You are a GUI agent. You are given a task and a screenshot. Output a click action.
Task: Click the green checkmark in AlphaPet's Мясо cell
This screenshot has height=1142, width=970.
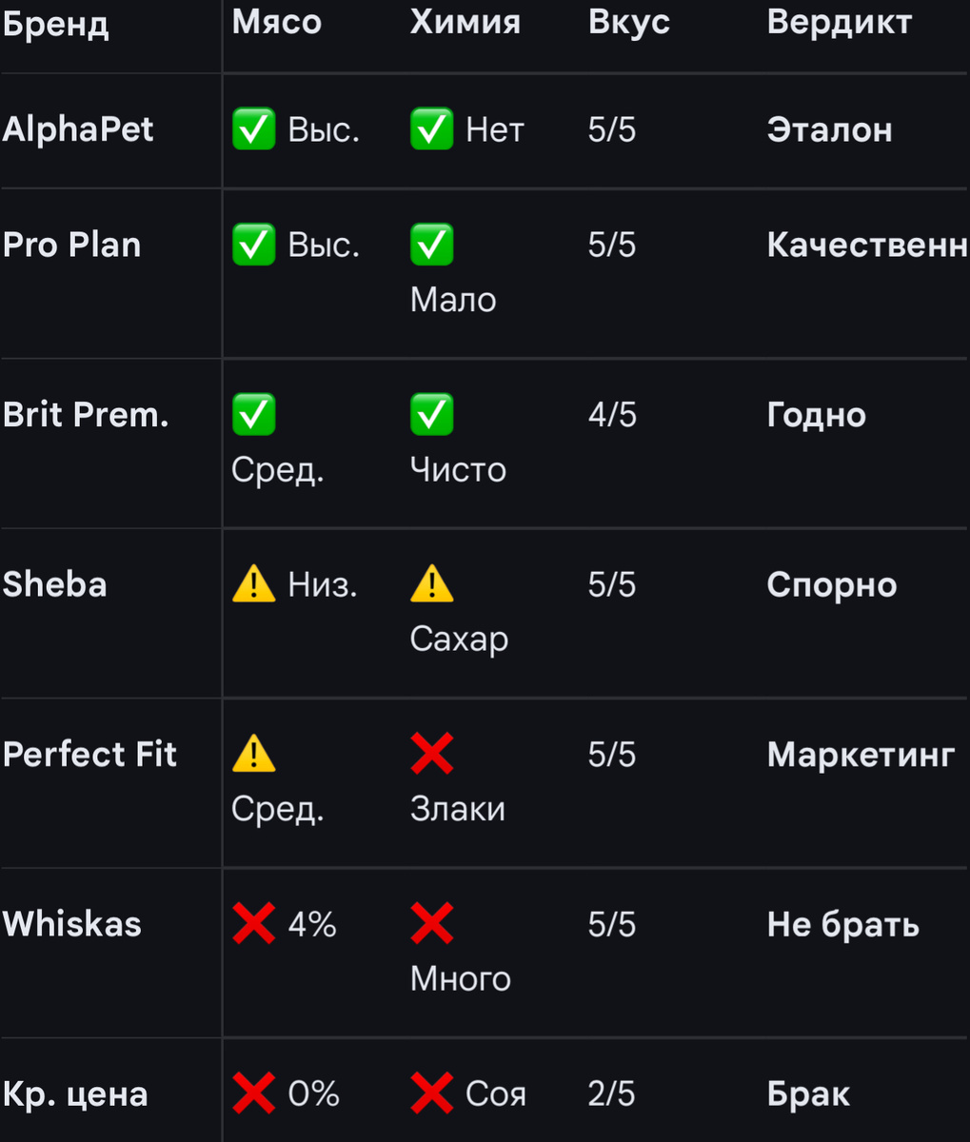click(253, 129)
